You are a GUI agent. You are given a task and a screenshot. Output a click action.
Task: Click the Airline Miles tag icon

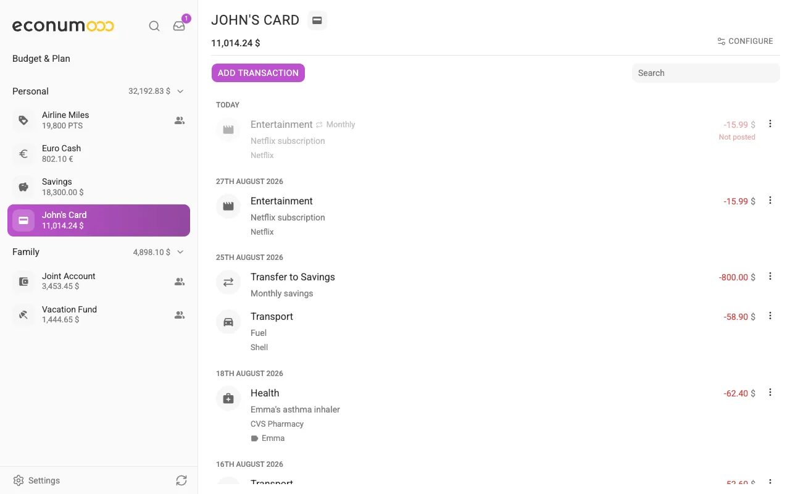(x=23, y=120)
